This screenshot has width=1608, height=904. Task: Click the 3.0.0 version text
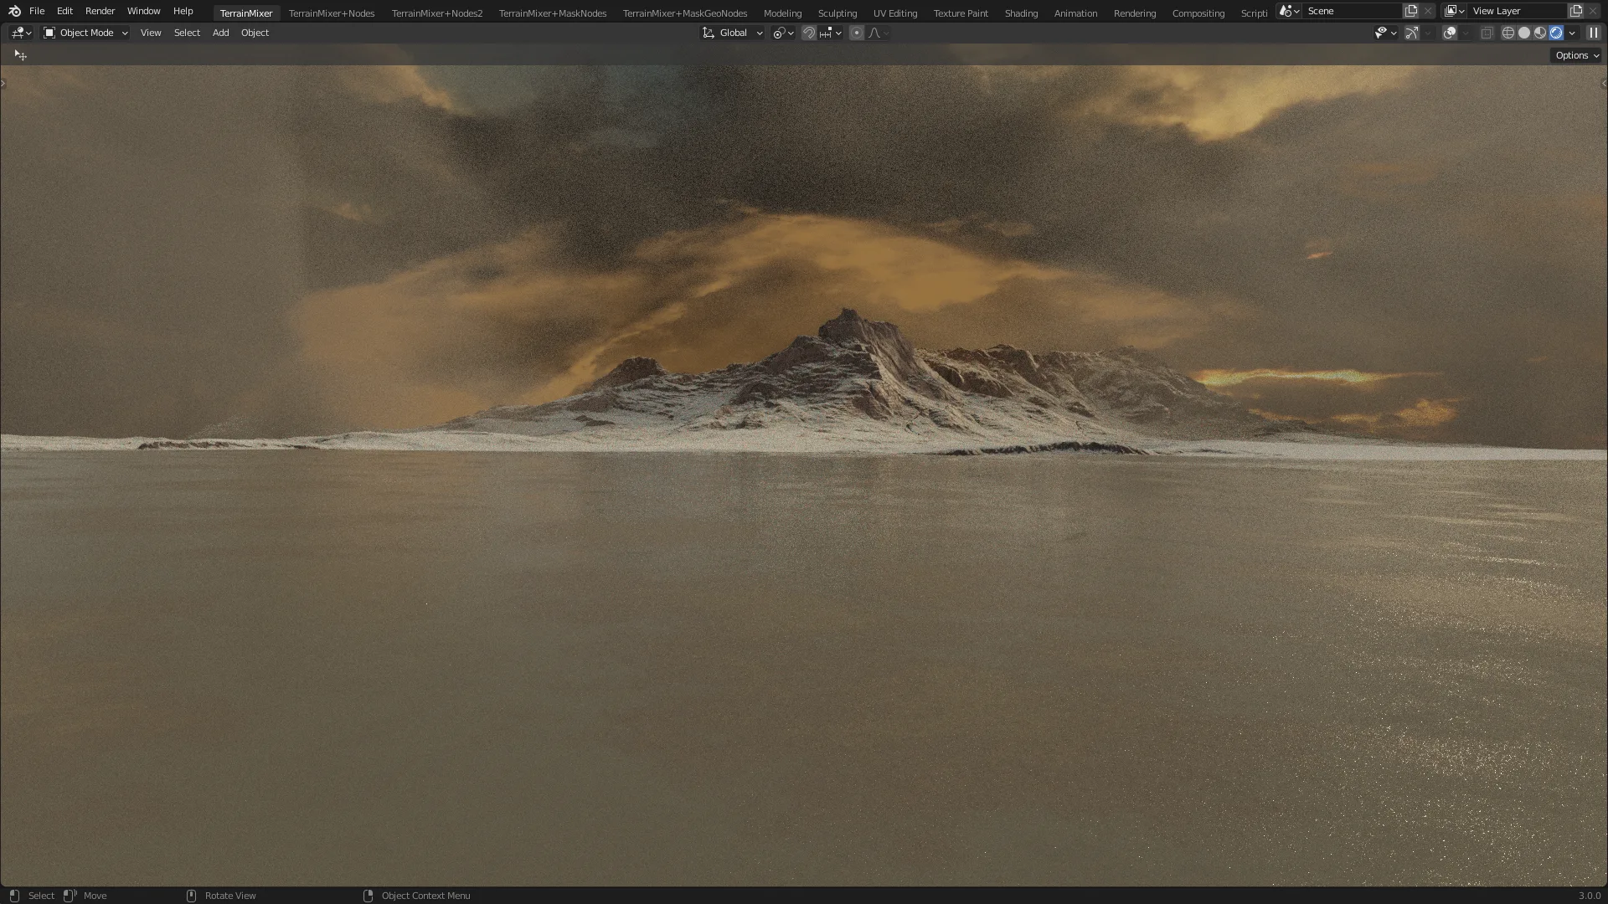coord(1589,896)
